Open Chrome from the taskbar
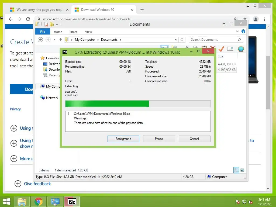 38,202
